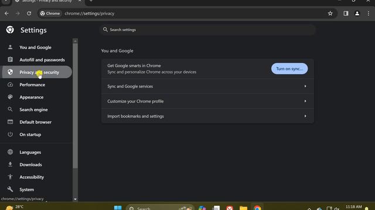Open System text entry
This screenshot has height=210, width=375.
click(26, 190)
